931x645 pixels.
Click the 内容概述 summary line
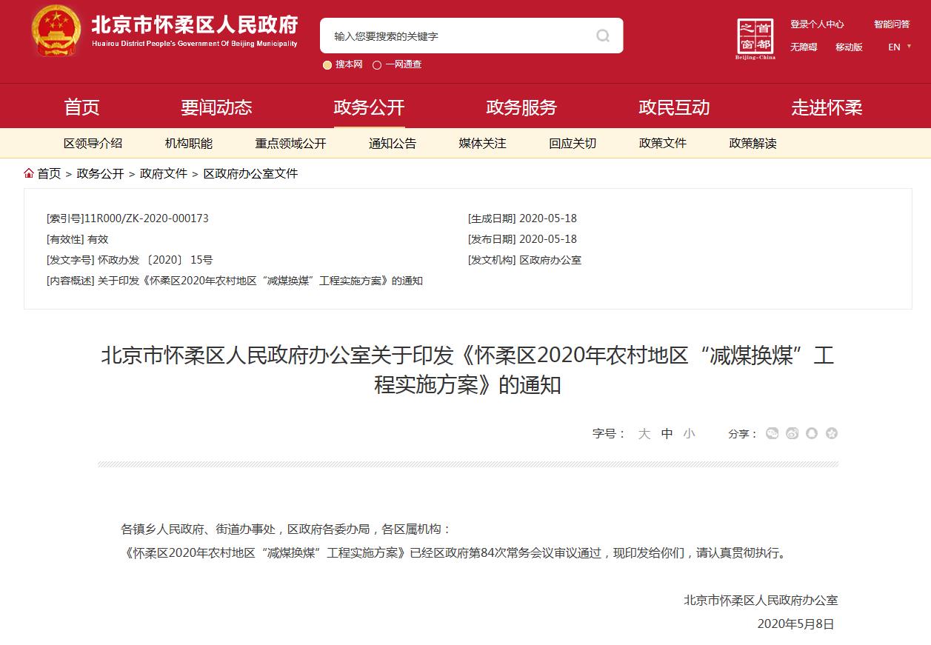[x=234, y=281]
